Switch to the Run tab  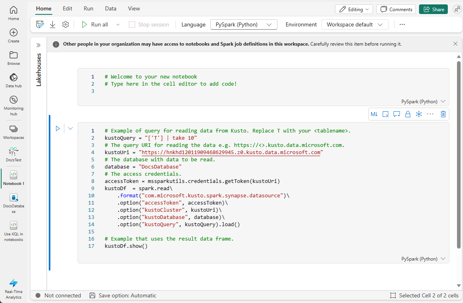pyautogui.click(x=89, y=8)
